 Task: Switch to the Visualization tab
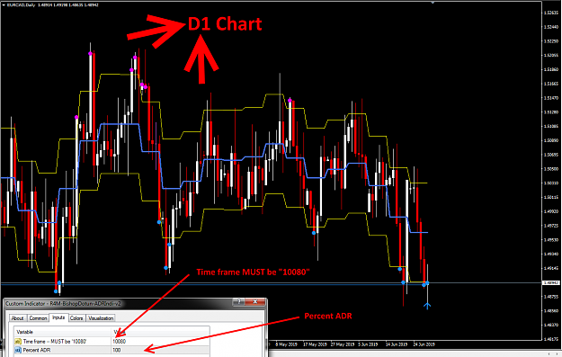coord(101,318)
